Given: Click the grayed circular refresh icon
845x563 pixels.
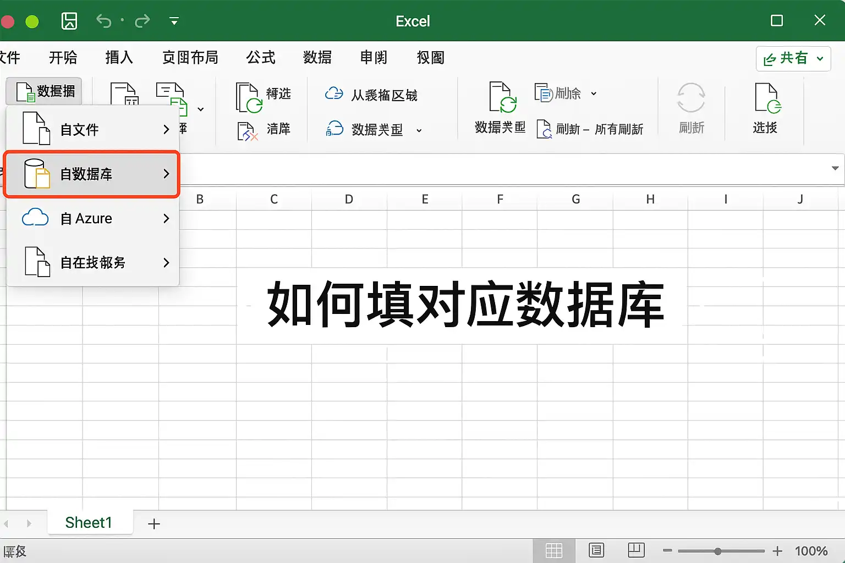Looking at the screenshot, I should point(691,98).
